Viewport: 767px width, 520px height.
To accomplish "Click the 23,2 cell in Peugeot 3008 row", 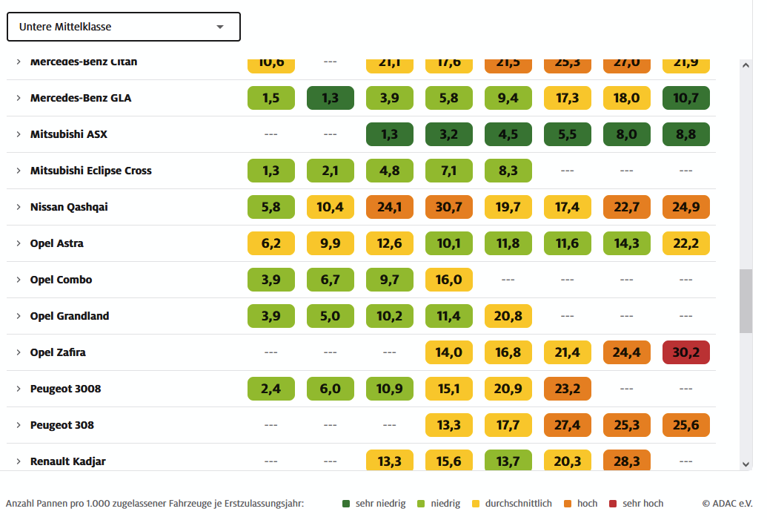I will pos(568,389).
